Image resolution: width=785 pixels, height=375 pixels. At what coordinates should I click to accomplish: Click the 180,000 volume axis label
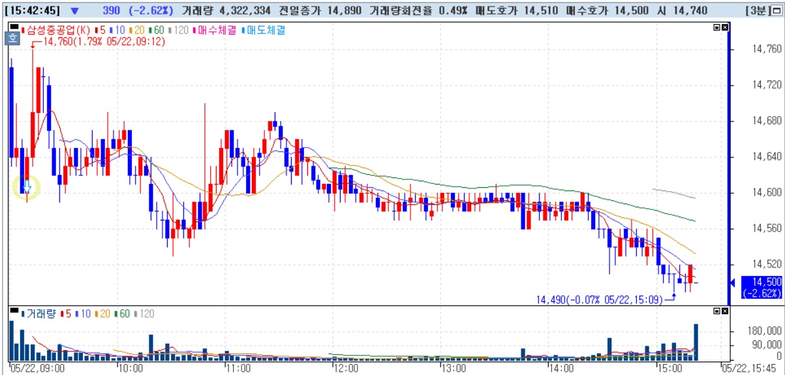(763, 331)
